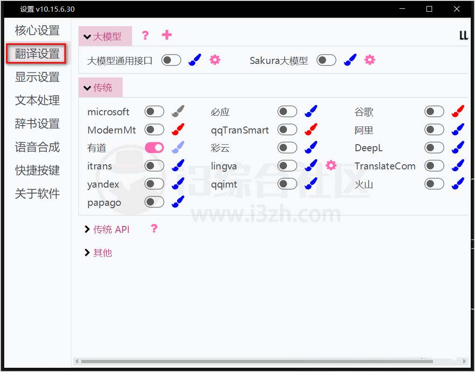Click the pink plus icon beside 大模型
475x372 pixels.
click(x=167, y=35)
